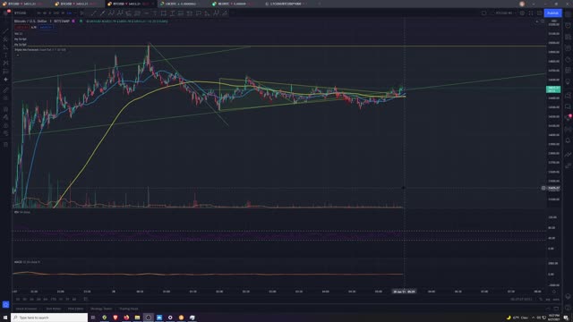Open the Go To date icon
Screen dimensions: 573x322
pos(86,300)
